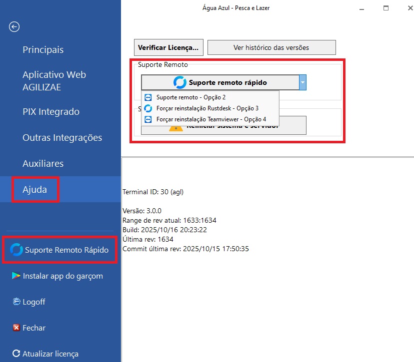Screen dimensions: 414x362
Task: Click the Logoff icon in the sidebar
Action: coord(16,302)
